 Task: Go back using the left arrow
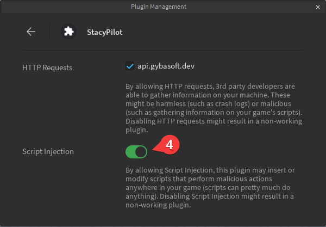[x=31, y=32]
